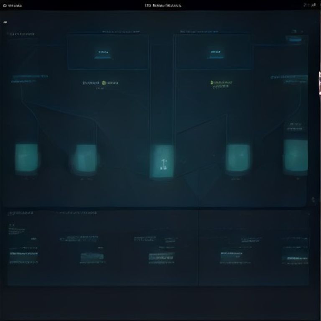Click the center title text in the top bar
Image resolution: width=321 pixels, height=321 pixels.
(163, 5)
